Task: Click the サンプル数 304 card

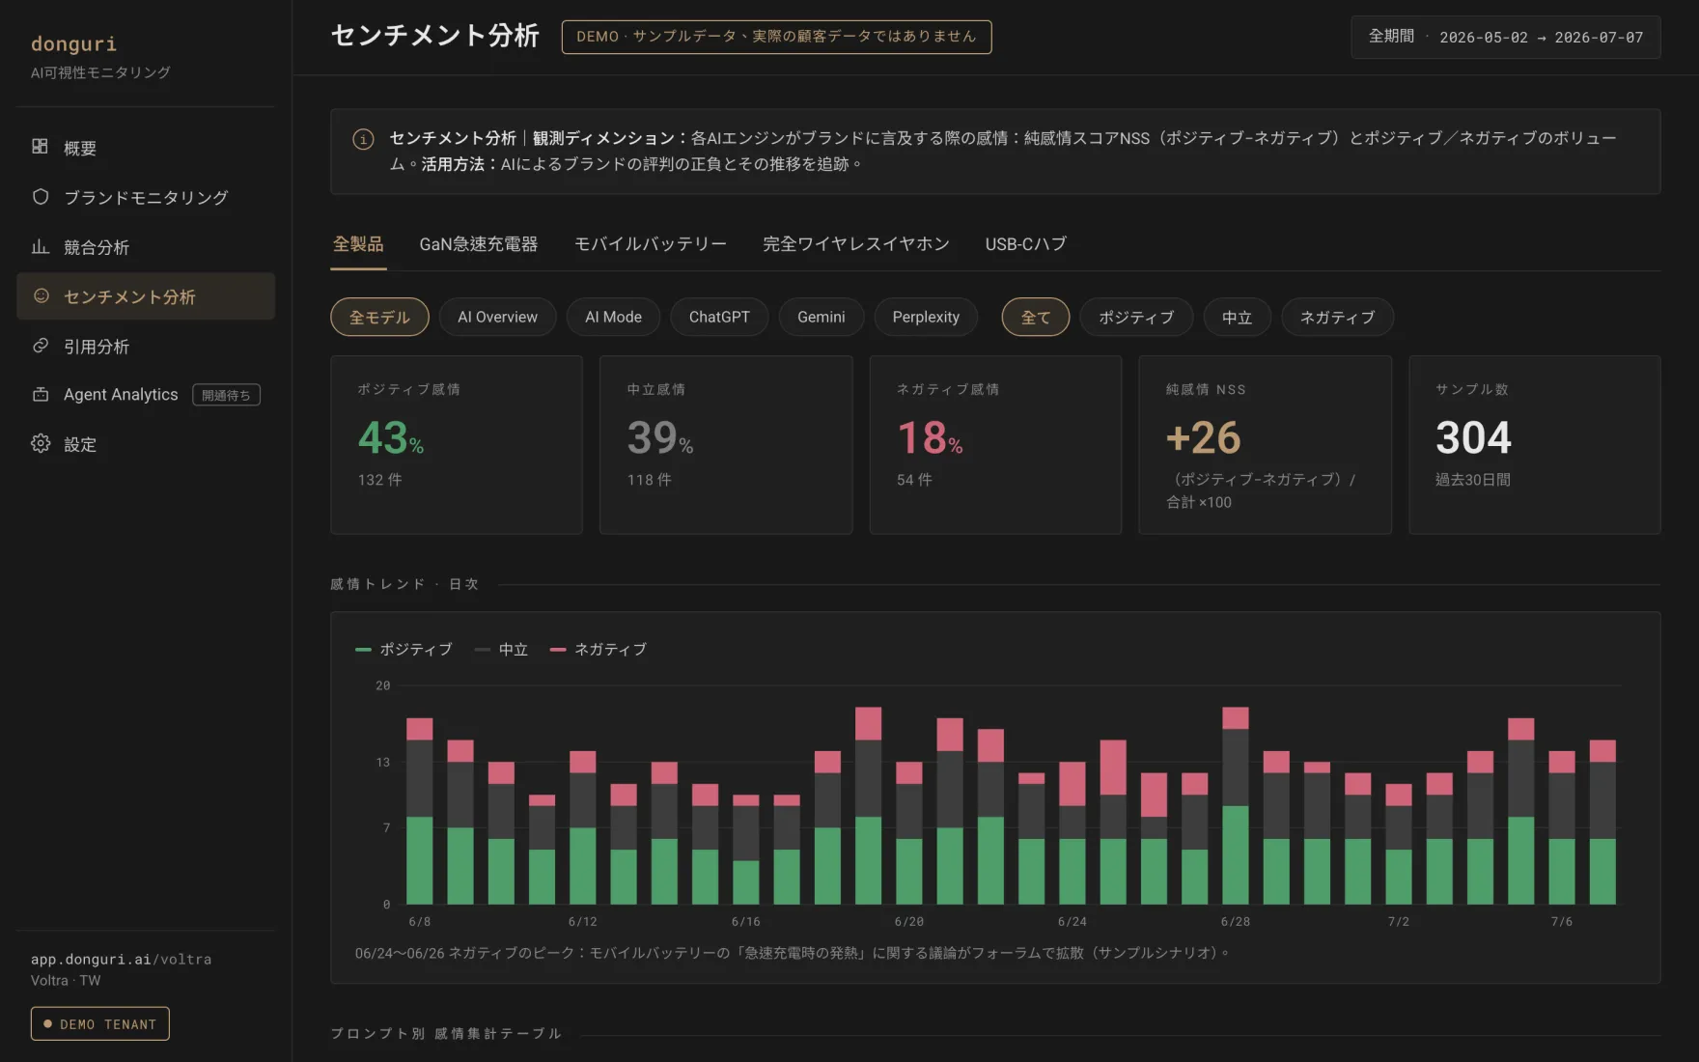Action: [1535, 444]
